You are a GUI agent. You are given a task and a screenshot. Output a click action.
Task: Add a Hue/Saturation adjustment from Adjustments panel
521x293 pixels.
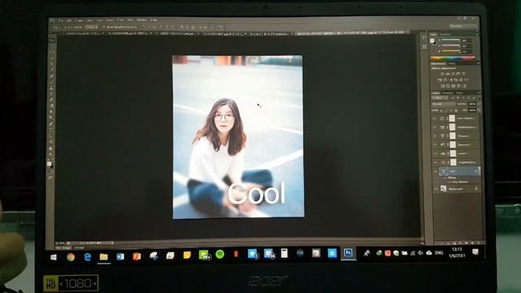[440, 80]
